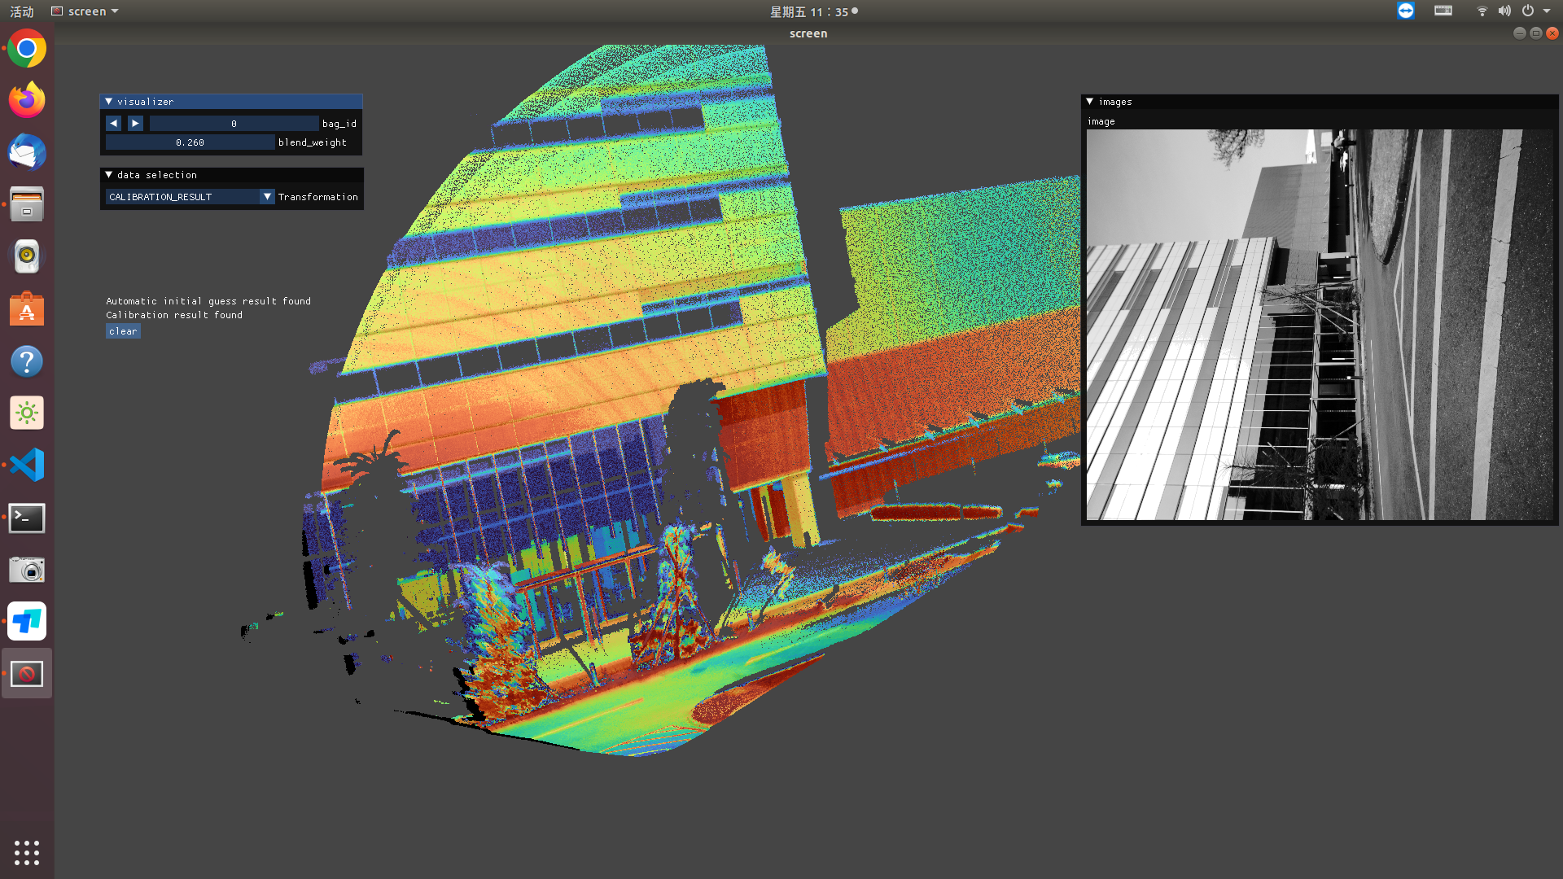The image size is (1563, 879).
Task: Adjust the blend_weight slider
Action: tap(190, 142)
